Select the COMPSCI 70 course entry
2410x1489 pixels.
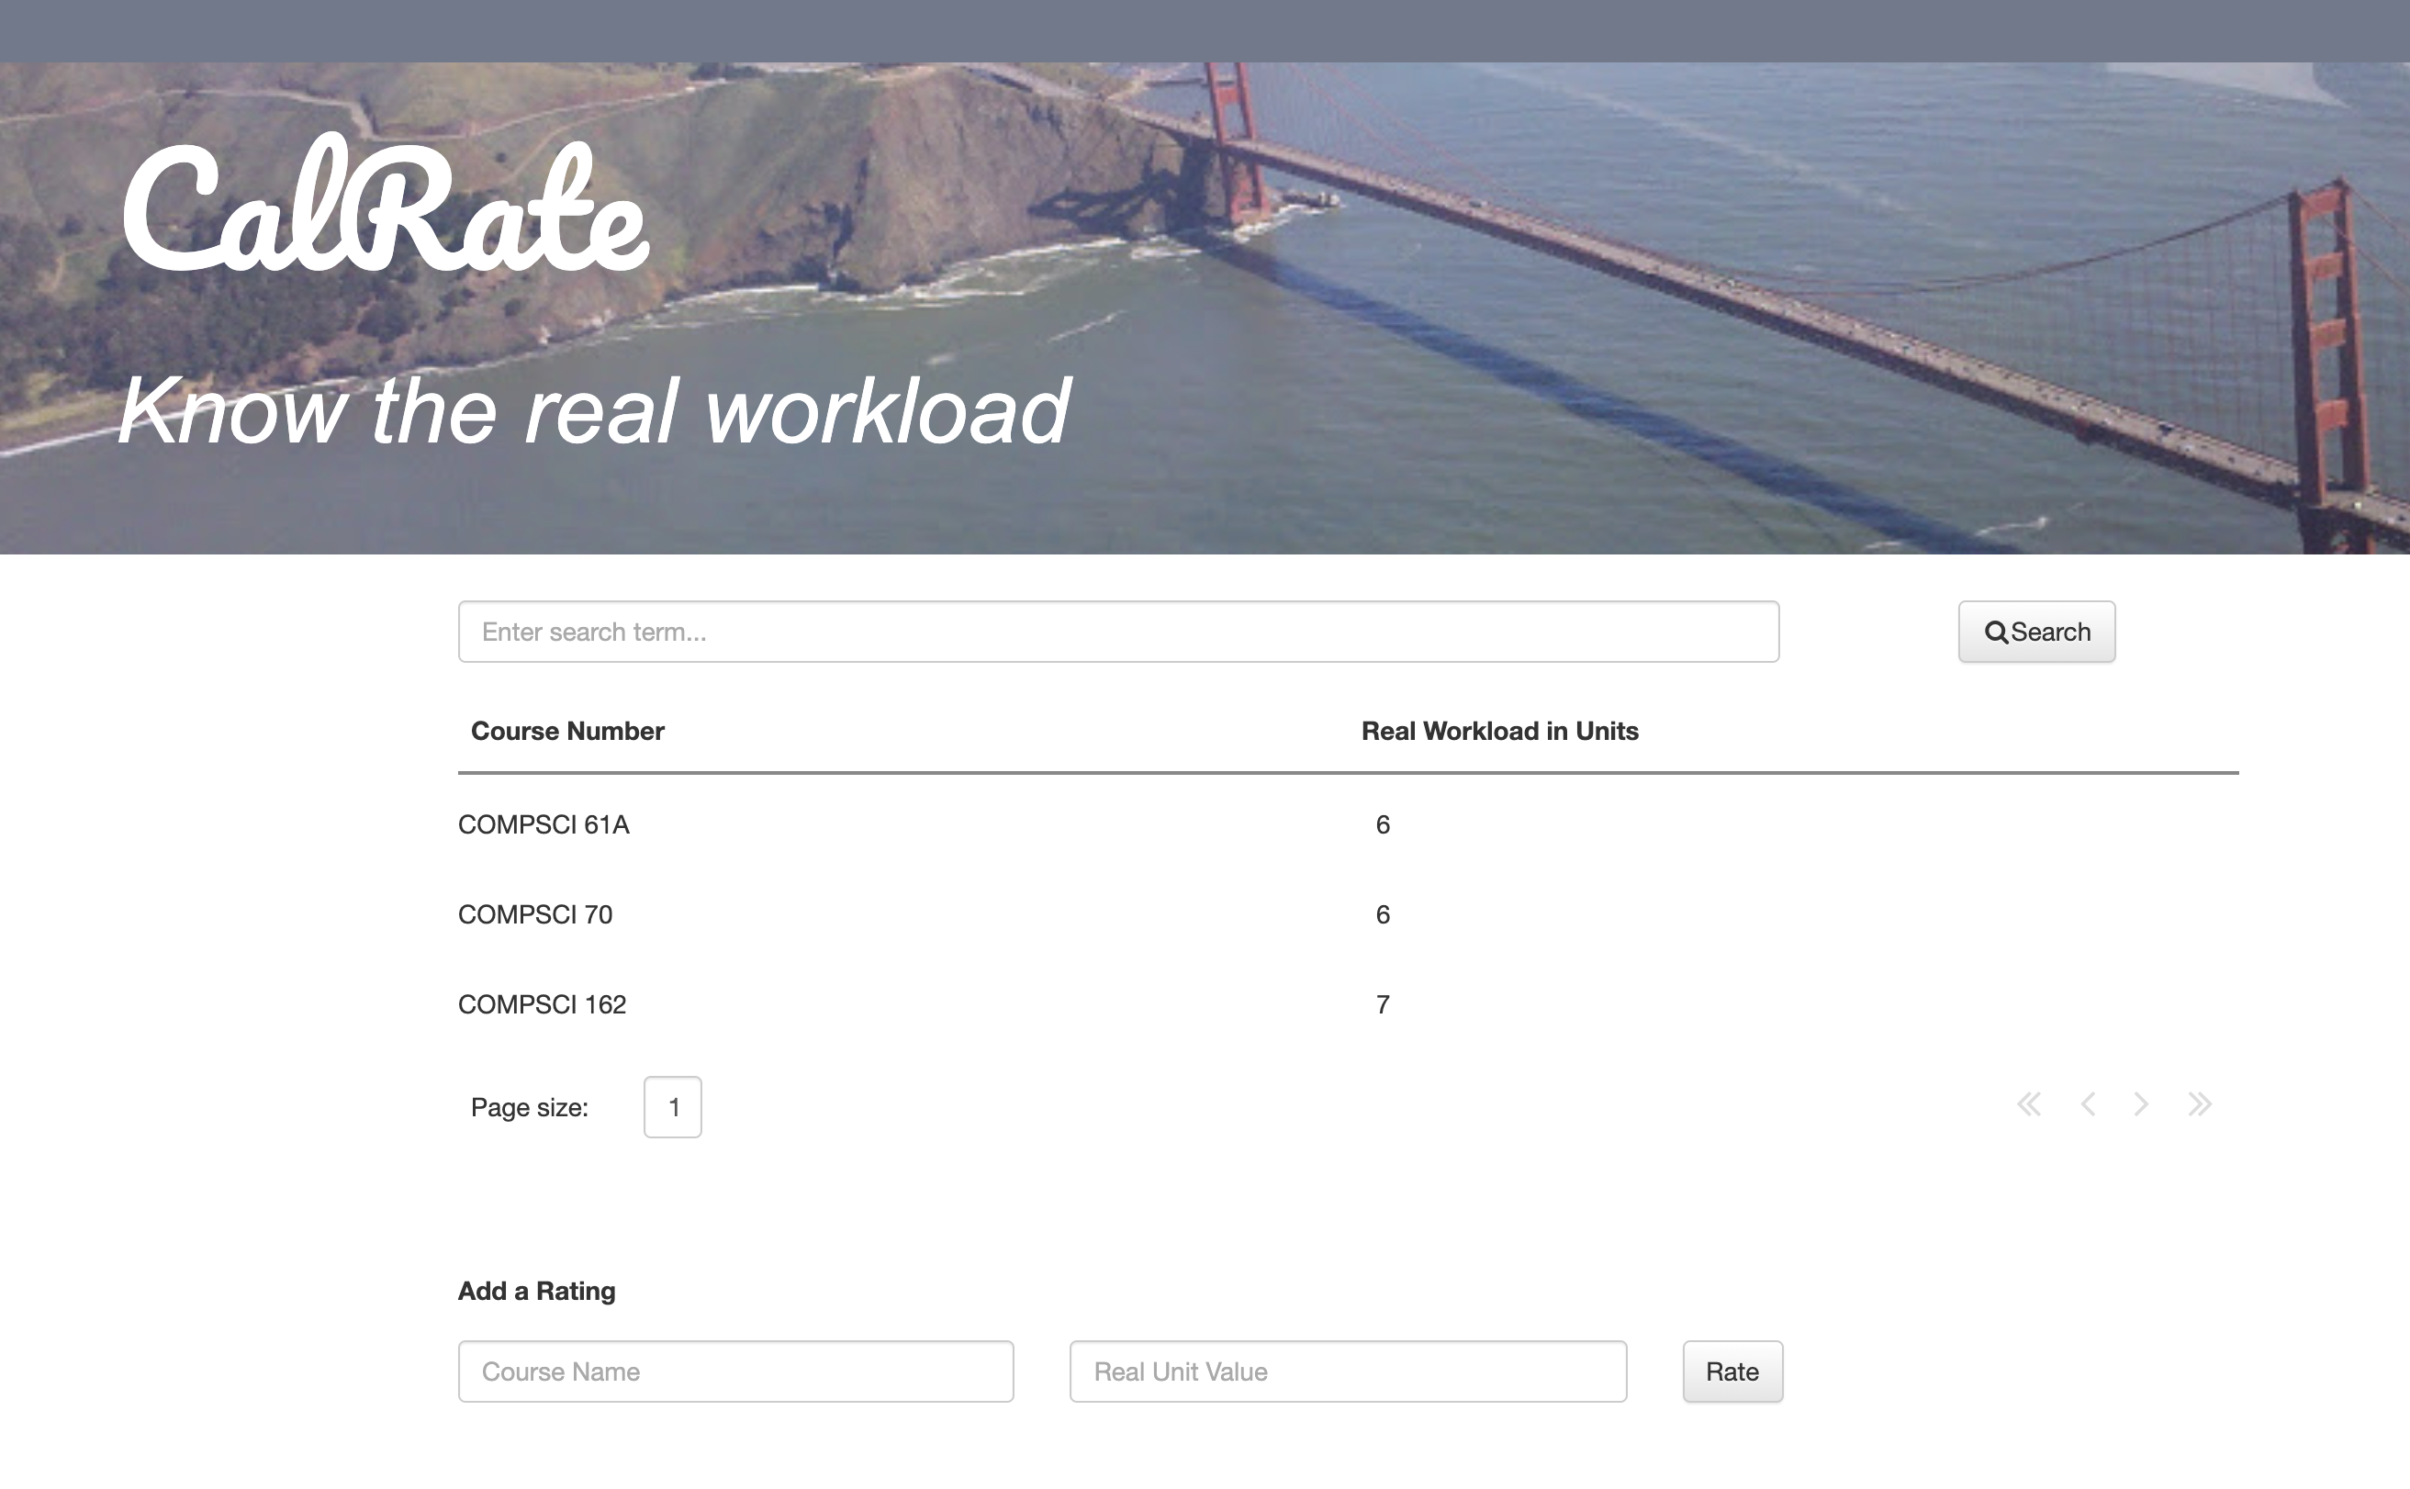[534, 915]
